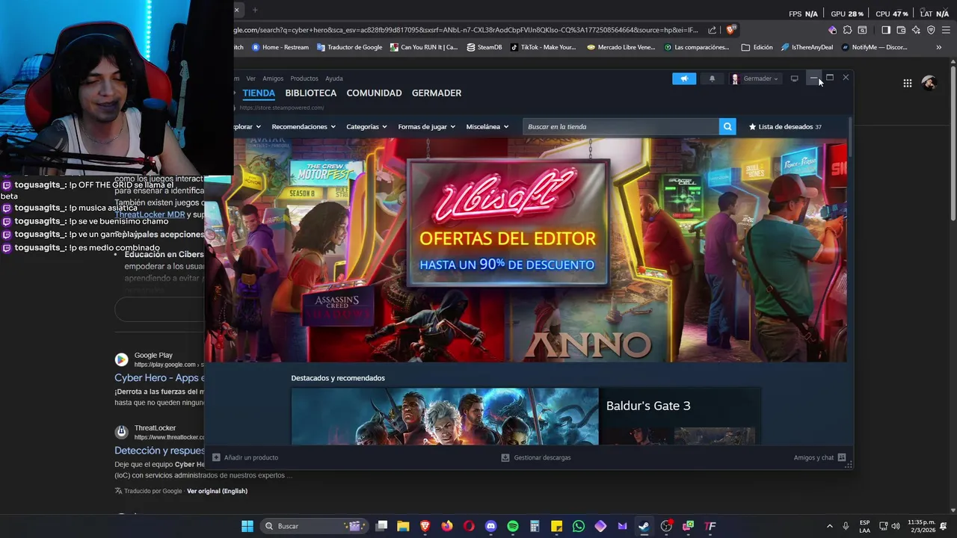Open Spotify from the taskbar
Image resolution: width=957 pixels, height=538 pixels.
513,526
